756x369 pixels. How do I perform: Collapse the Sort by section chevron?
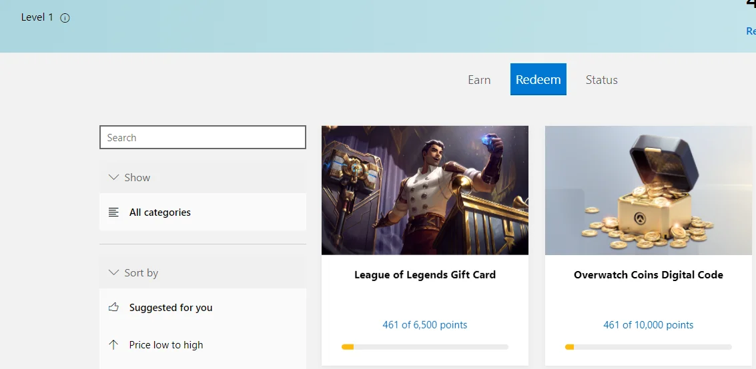coord(114,272)
